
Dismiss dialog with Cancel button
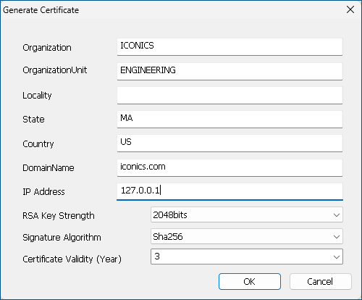point(320,281)
